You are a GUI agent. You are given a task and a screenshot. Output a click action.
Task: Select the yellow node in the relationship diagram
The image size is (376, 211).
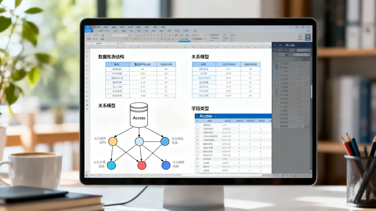113,141
